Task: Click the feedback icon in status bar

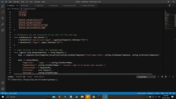Action: [170, 93]
